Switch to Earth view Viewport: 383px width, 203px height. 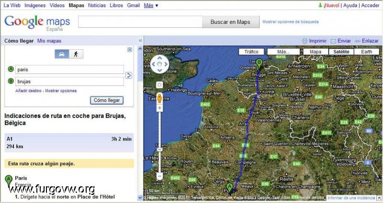[367, 52]
